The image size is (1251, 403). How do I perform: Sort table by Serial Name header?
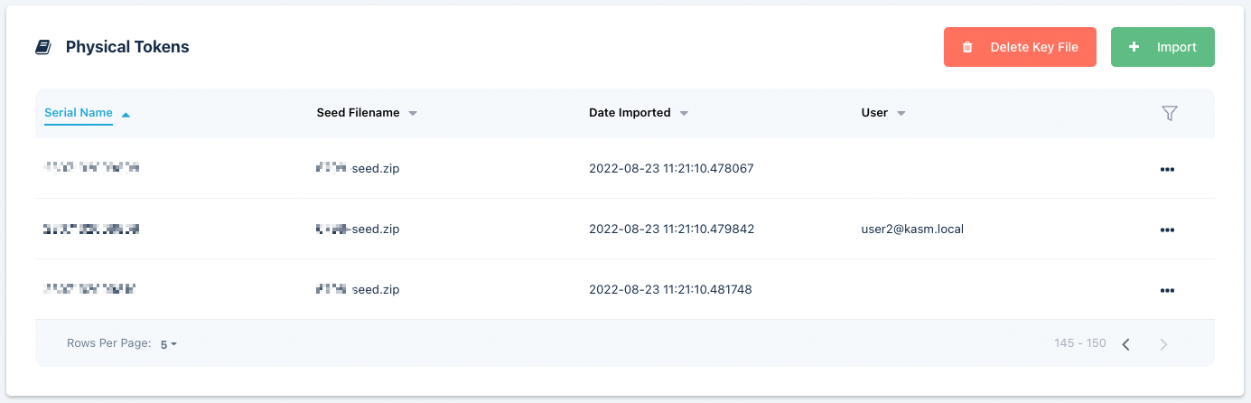point(79,113)
